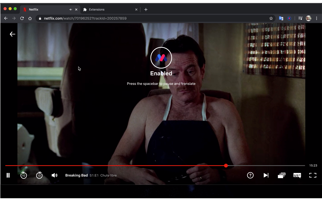Open a new browser tab

(146, 10)
